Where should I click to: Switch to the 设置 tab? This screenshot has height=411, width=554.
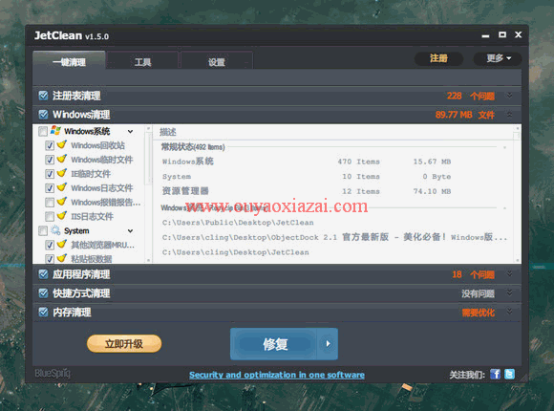[216, 61]
